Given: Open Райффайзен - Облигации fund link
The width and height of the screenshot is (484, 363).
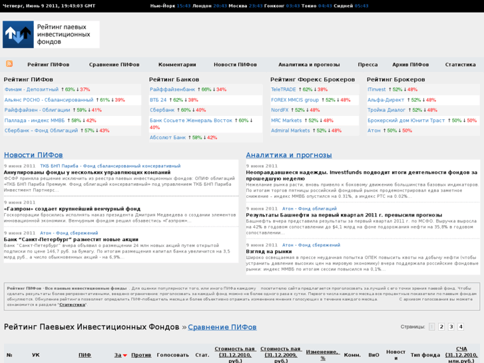Looking at the screenshot, I should tap(37, 110).
